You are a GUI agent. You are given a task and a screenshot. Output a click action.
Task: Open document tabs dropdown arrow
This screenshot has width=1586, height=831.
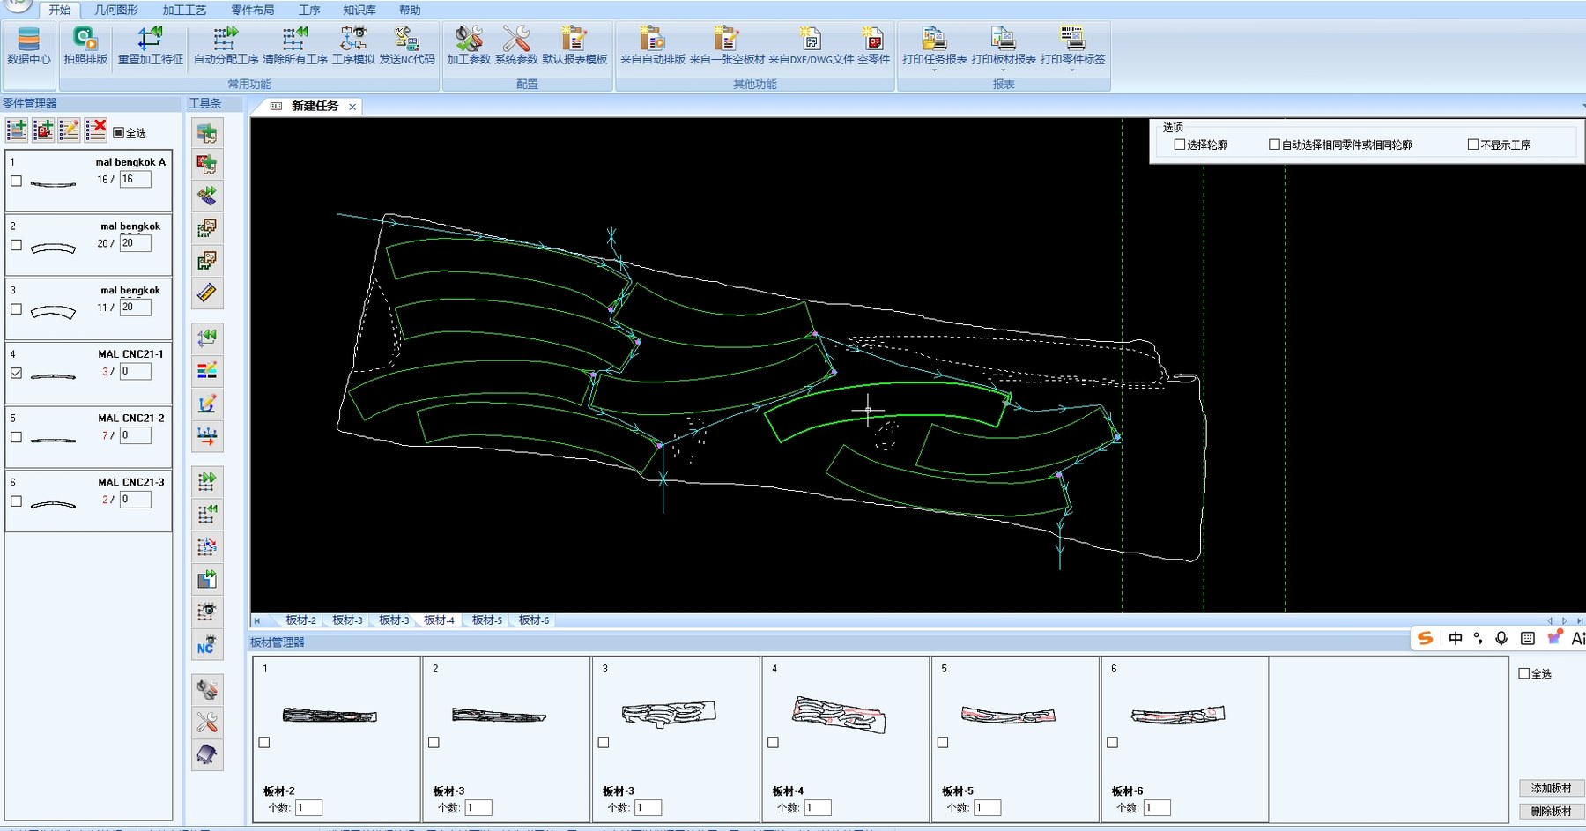pos(1582,107)
